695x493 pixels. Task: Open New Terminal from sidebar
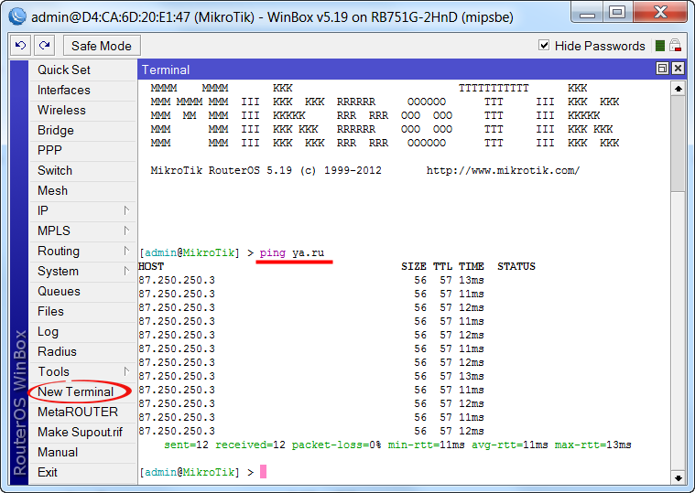[75, 391]
